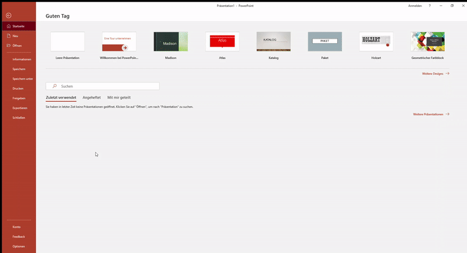Click arrow next to Weitere Präsentationen
Image resolution: width=467 pixels, height=253 pixels.
coord(447,114)
